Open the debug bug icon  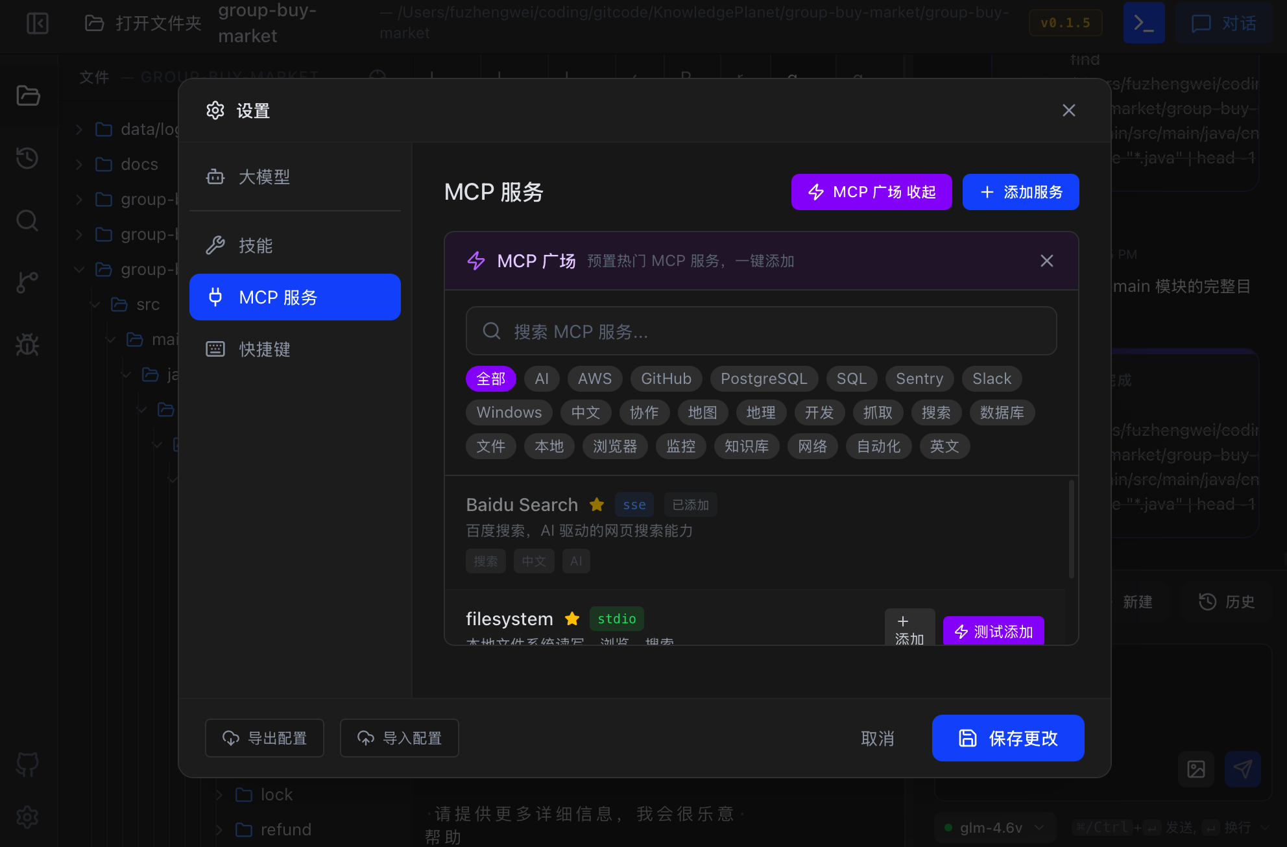(x=27, y=344)
